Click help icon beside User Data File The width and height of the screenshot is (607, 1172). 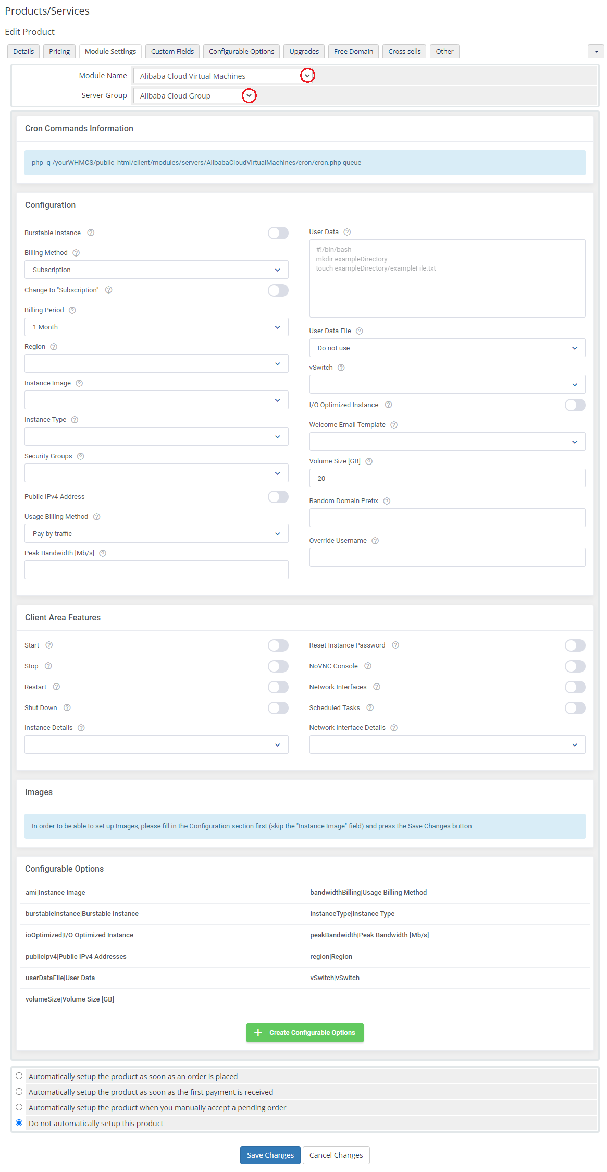click(360, 331)
